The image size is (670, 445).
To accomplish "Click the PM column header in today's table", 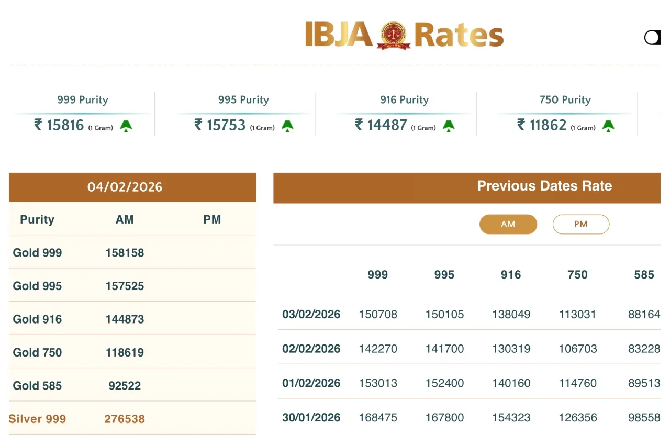I will pyautogui.click(x=212, y=220).
